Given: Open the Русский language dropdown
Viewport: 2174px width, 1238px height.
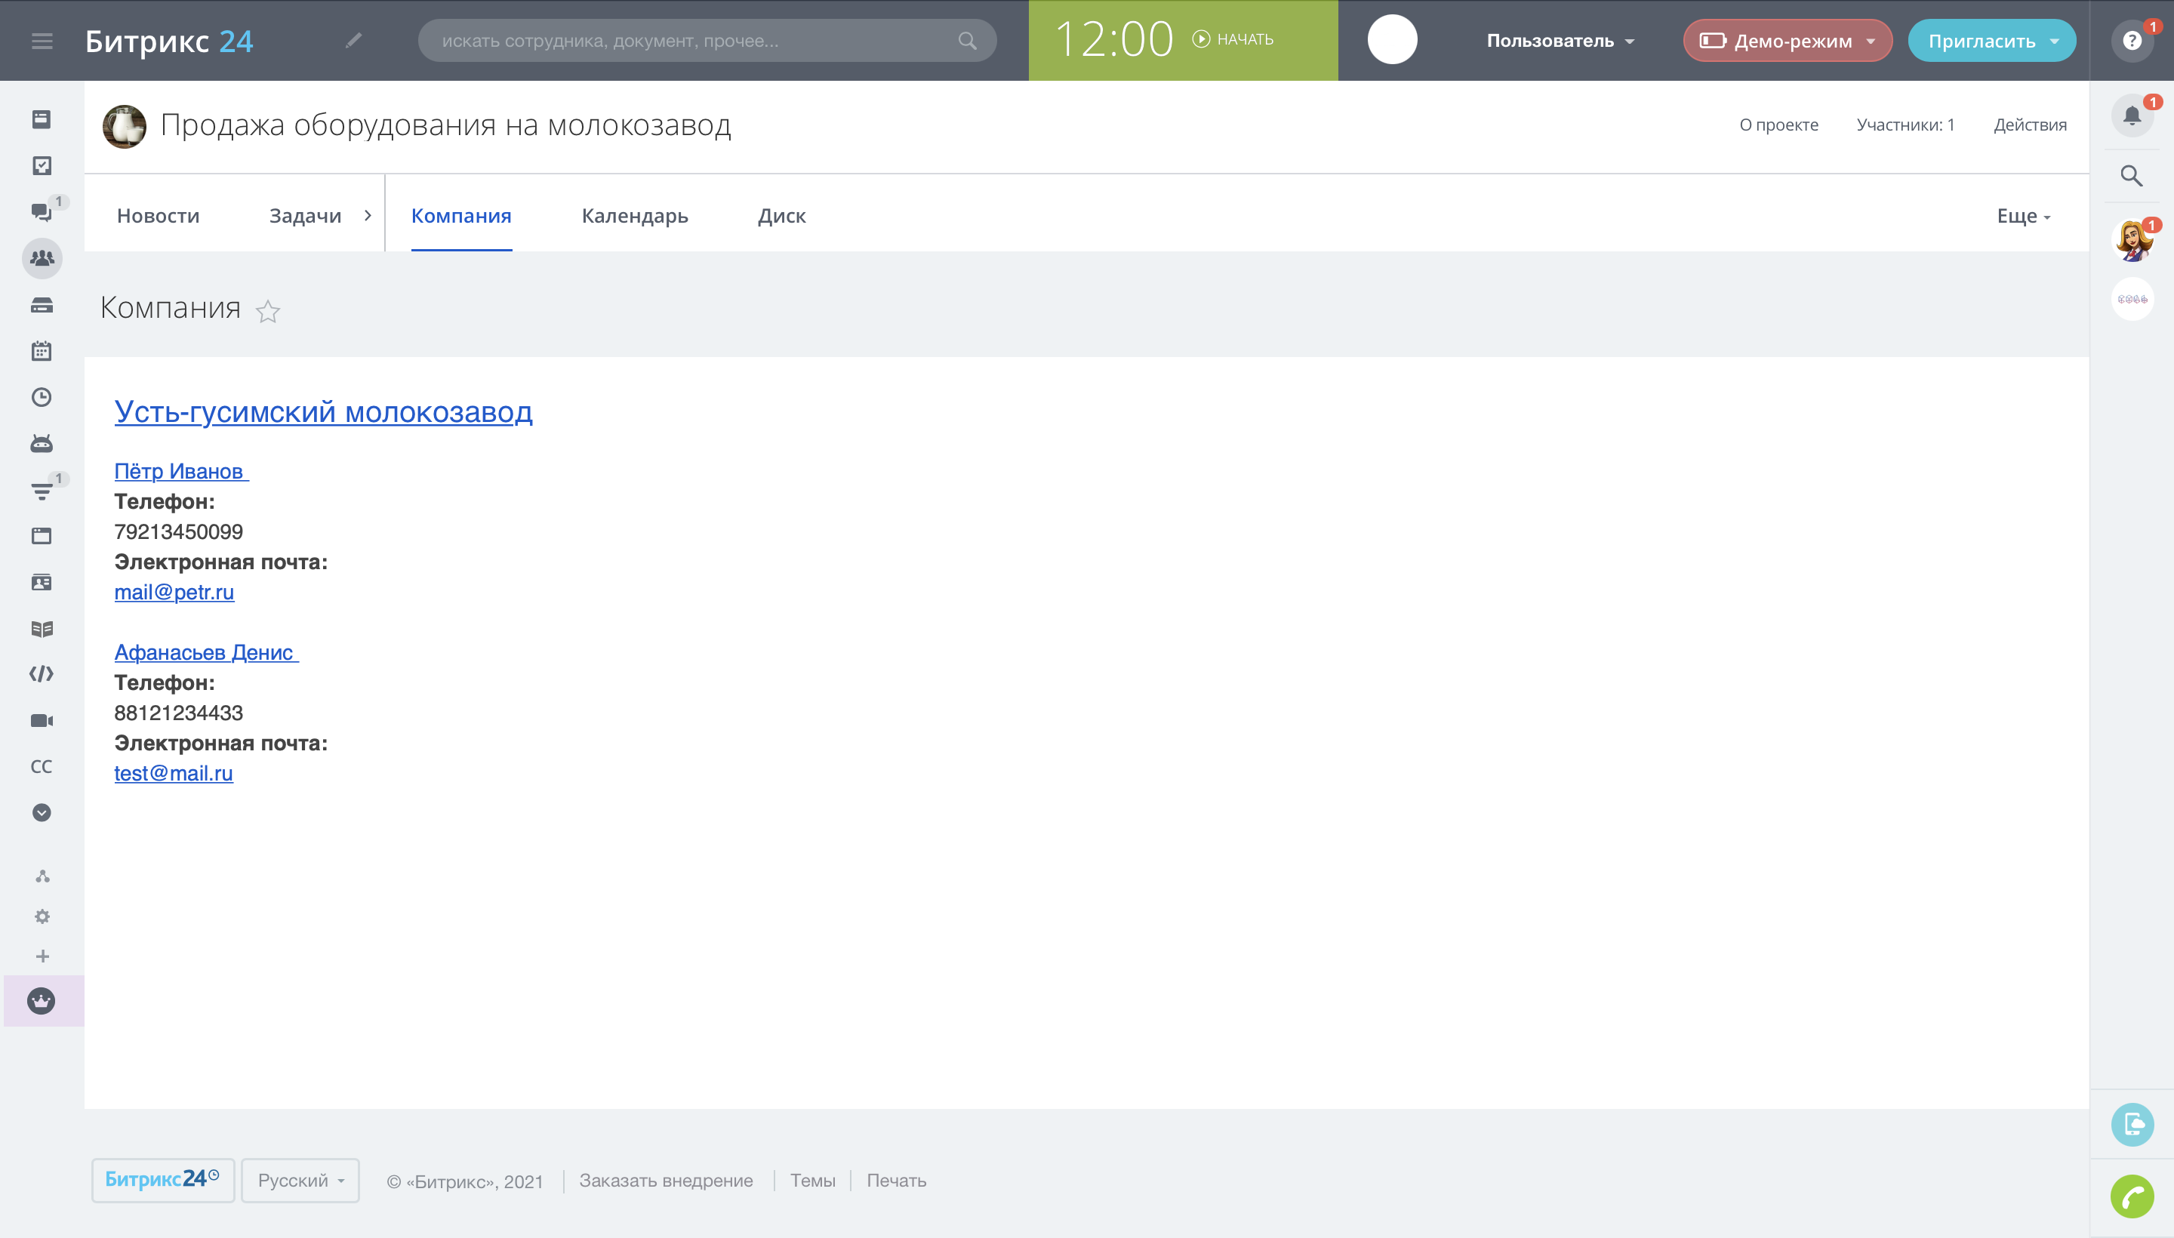Looking at the screenshot, I should coord(300,1180).
